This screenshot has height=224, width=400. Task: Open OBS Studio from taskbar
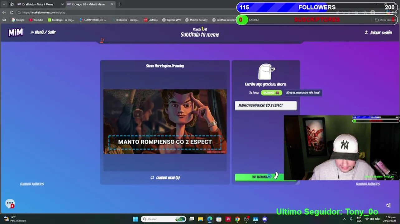click(246, 219)
